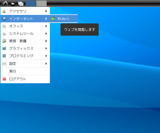Click the scissors icon next to アクセサリ
160x133 pixels.
tap(4, 11)
